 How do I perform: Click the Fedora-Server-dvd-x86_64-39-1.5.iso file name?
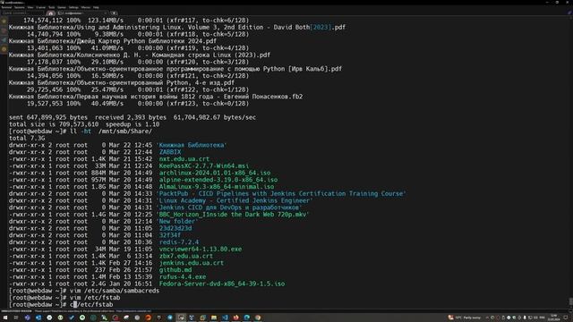click(222, 284)
